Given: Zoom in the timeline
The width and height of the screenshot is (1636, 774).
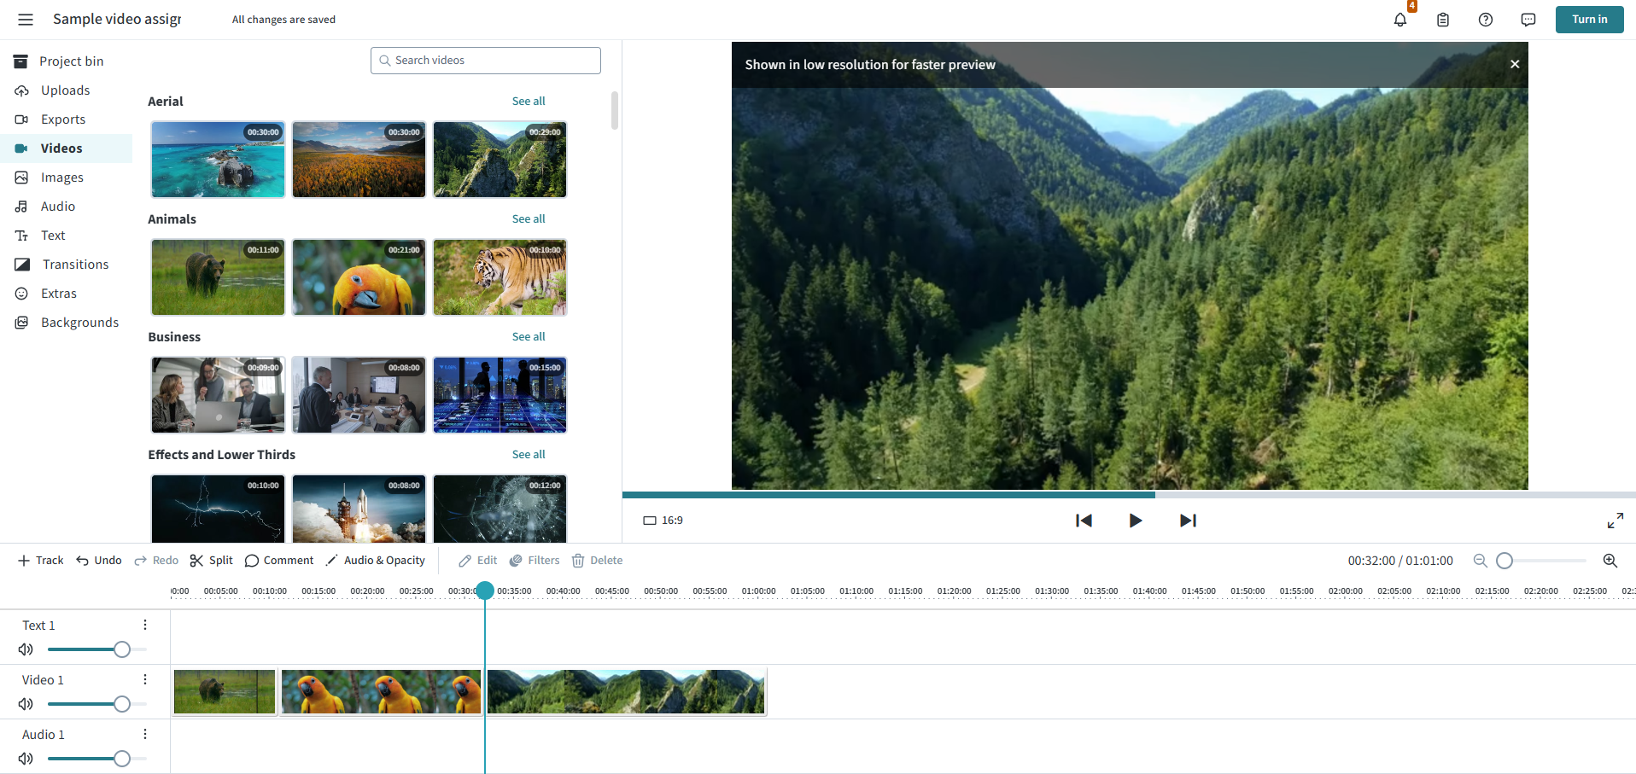Looking at the screenshot, I should [1610, 561].
